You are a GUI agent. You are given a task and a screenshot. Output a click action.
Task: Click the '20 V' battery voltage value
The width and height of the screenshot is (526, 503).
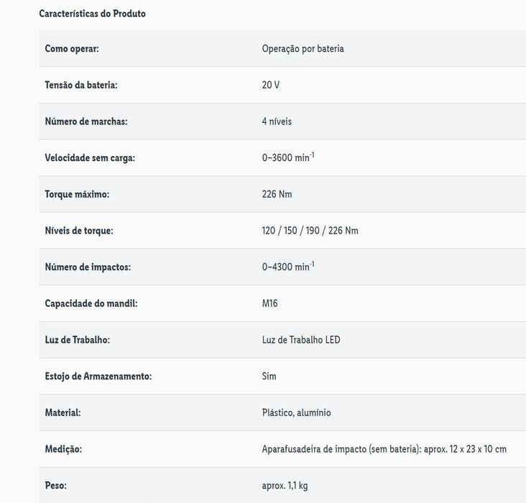pyautogui.click(x=271, y=85)
